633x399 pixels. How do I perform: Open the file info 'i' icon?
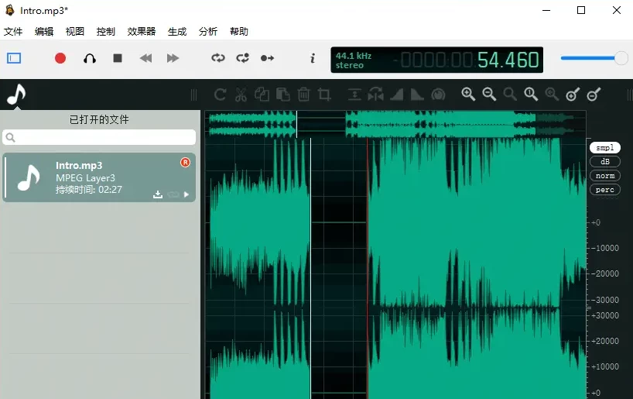313,58
